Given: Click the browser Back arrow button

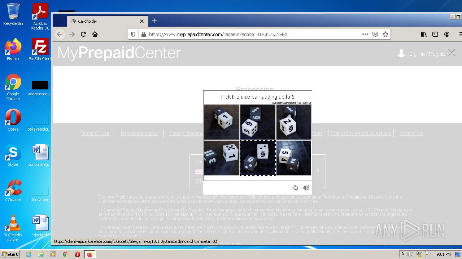Looking at the screenshot, I should 60,34.
